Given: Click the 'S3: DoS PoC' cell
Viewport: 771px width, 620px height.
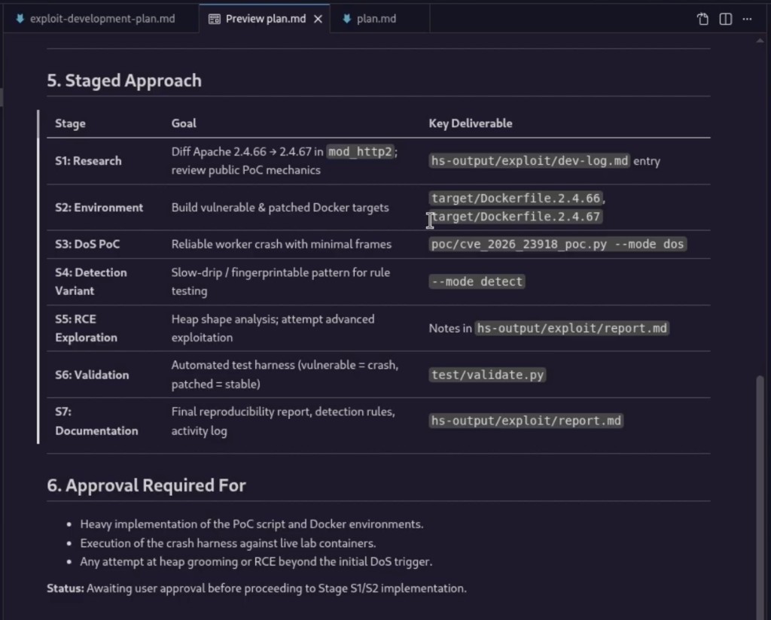Looking at the screenshot, I should [87, 245].
